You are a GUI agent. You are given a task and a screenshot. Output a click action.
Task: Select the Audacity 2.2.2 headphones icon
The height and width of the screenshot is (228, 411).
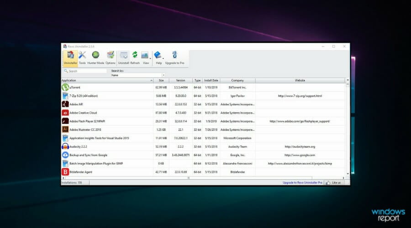click(x=65, y=146)
